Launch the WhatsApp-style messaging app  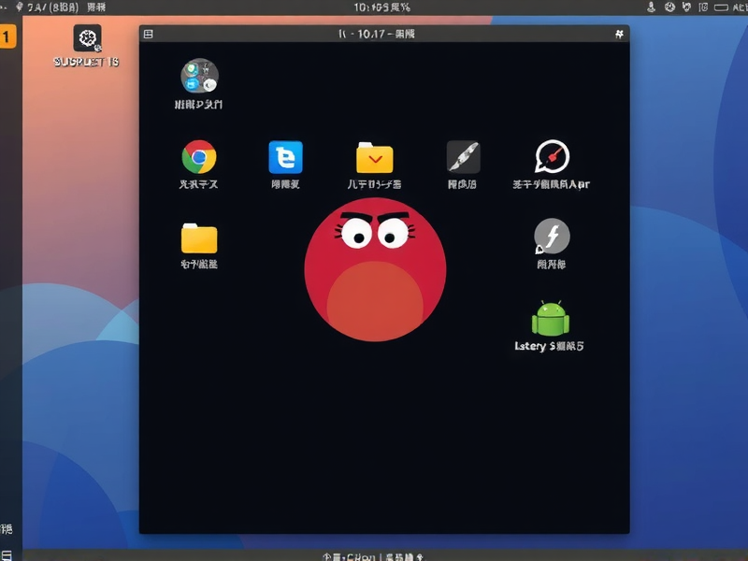click(x=550, y=157)
